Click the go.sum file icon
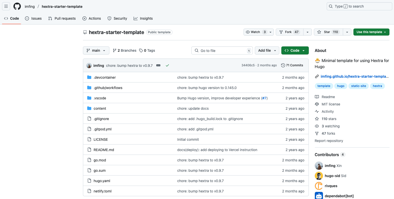This screenshot has width=394, height=199. click(x=89, y=170)
